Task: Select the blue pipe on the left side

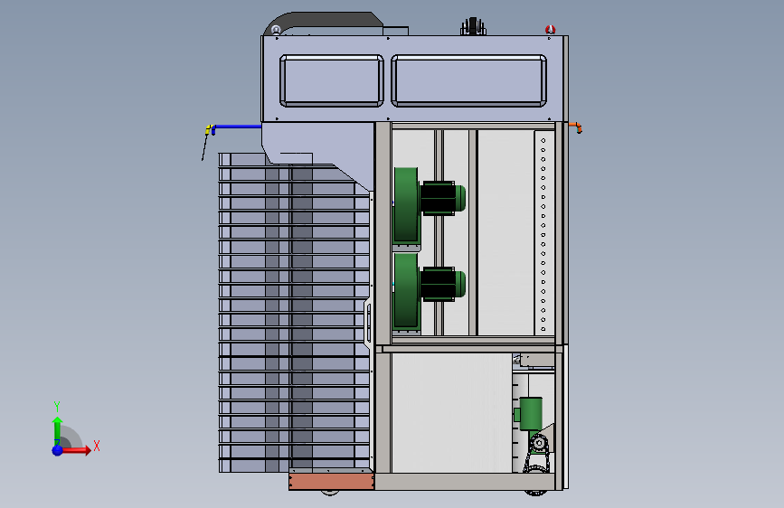Action: [x=238, y=127]
